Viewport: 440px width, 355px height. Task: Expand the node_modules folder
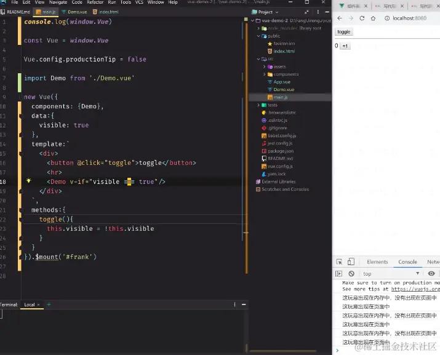[x=258, y=28]
